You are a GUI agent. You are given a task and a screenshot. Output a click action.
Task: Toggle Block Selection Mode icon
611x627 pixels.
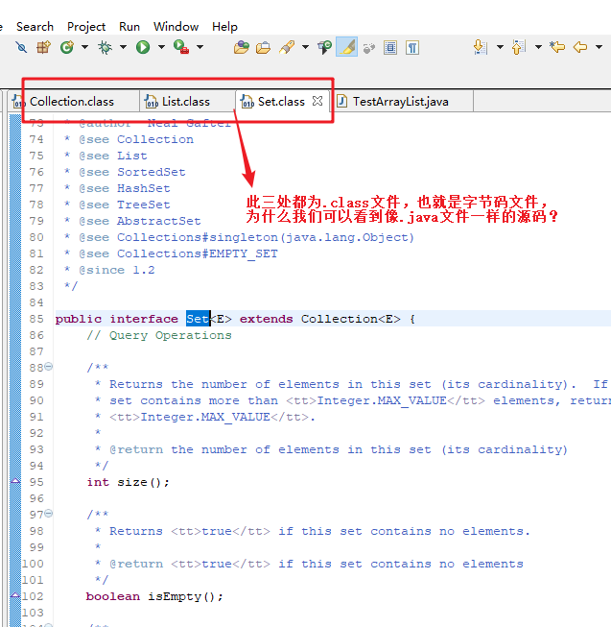390,48
